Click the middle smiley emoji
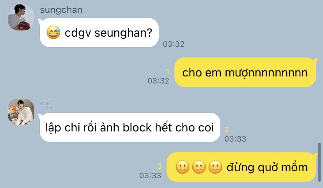The height and width of the screenshot is (188, 323). pos(199,167)
